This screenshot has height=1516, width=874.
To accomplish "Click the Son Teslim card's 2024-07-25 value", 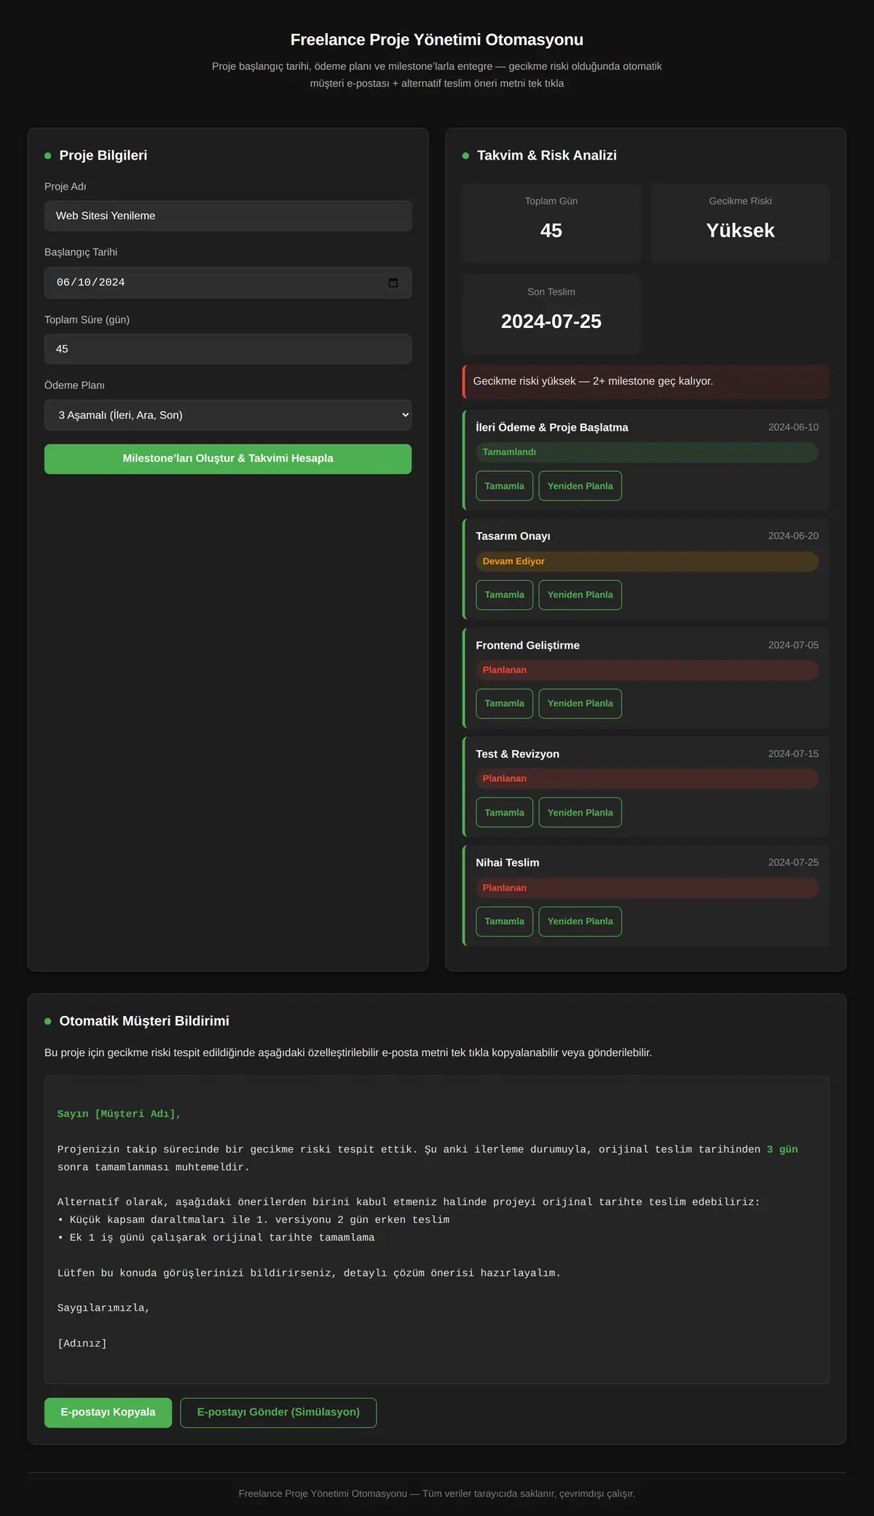I will pos(551,321).
